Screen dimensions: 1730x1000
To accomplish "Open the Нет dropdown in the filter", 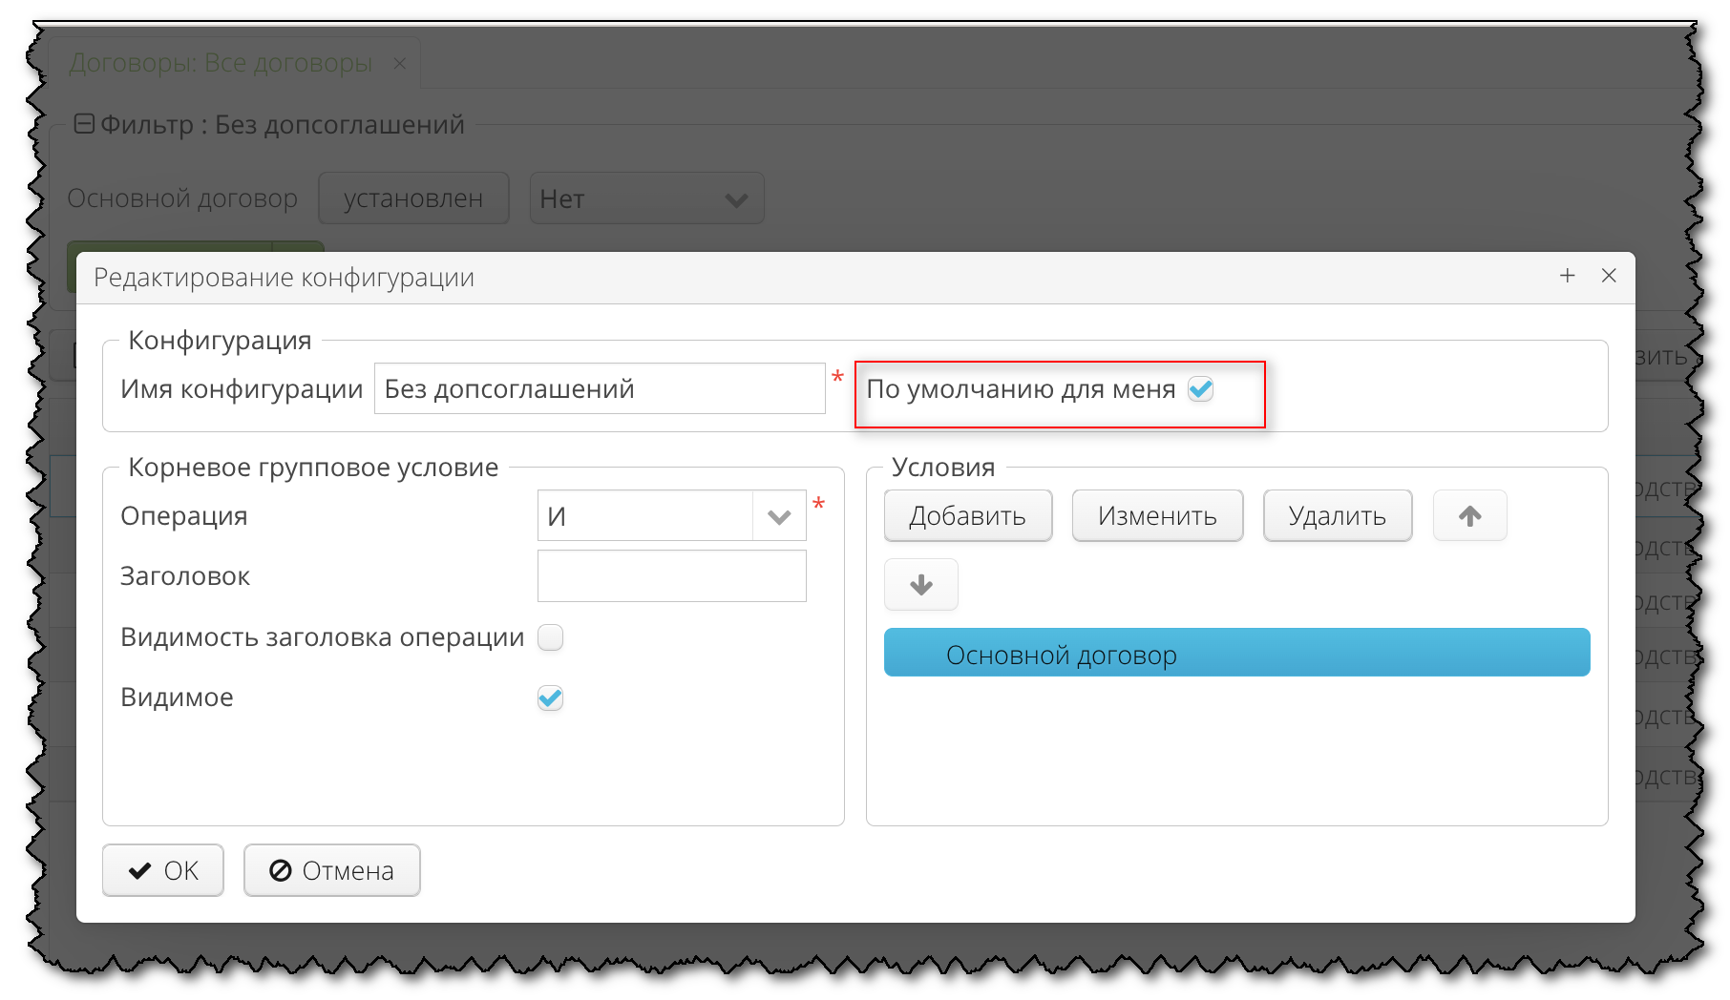I will click(x=646, y=198).
